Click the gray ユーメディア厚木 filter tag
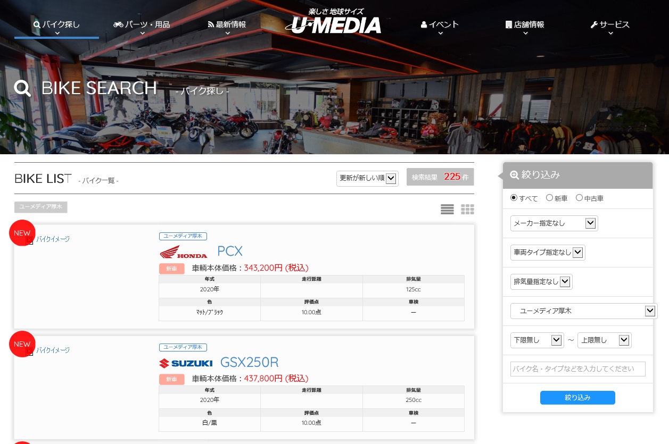The width and height of the screenshot is (669, 444). click(x=41, y=207)
